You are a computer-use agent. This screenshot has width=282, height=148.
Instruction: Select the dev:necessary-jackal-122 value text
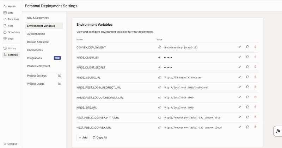(x=180, y=47)
